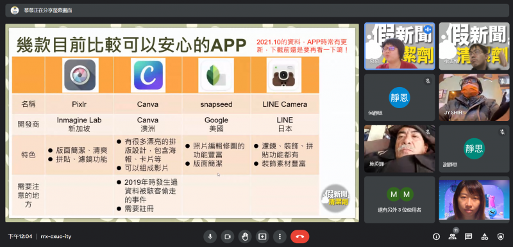Screen dimensions: 513x247
Task: Open the tile showing 還有另外 3 位使用者
Action: [399, 200]
